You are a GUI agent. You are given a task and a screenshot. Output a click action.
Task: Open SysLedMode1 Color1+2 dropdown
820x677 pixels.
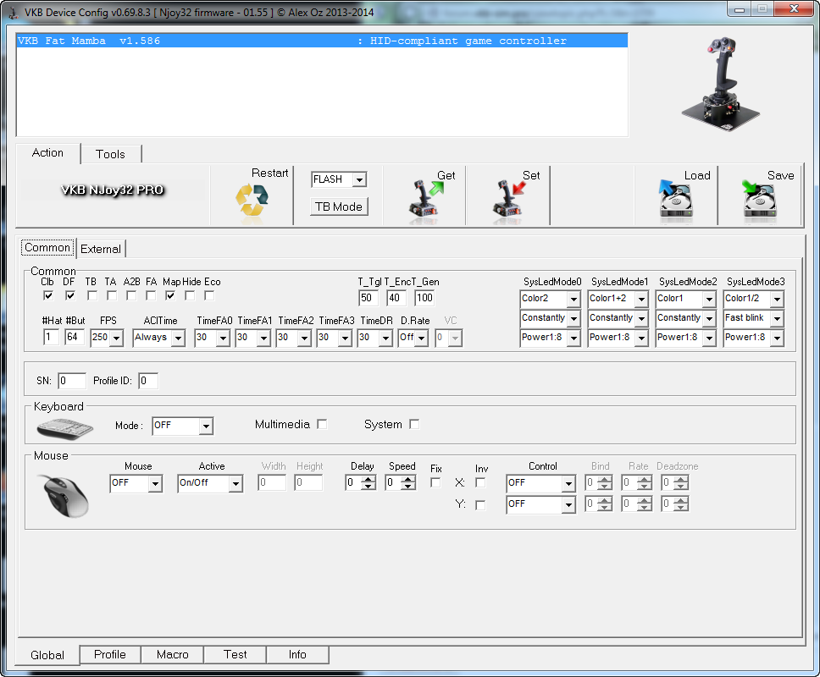coord(641,300)
